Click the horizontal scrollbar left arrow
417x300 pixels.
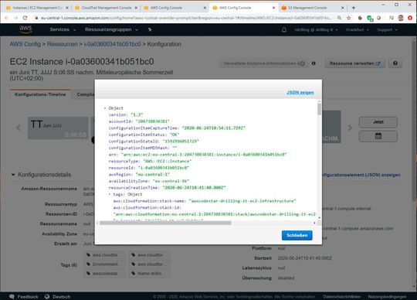coord(97,223)
